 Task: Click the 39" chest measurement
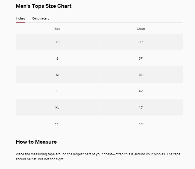[x=141, y=75]
